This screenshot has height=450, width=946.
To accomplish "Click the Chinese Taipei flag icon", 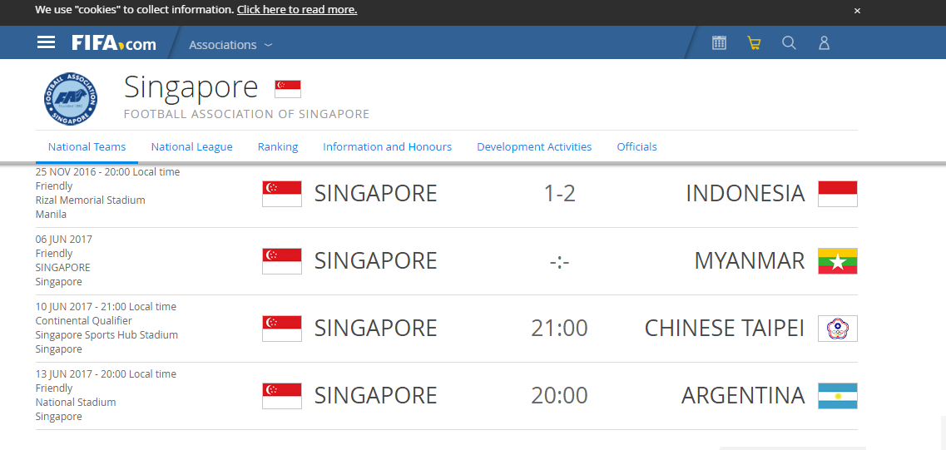I will (837, 329).
